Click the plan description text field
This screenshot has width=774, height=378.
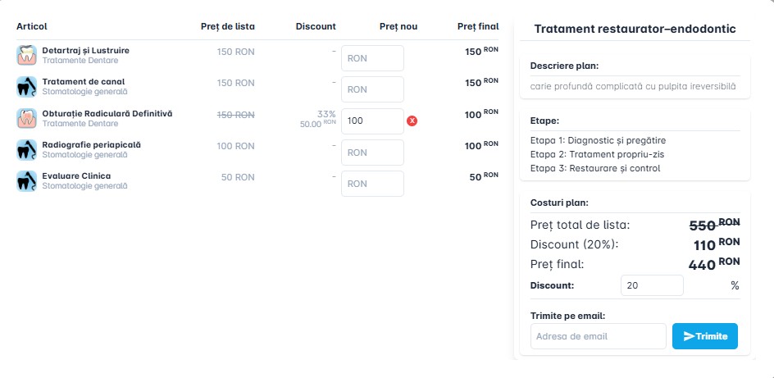click(x=633, y=86)
